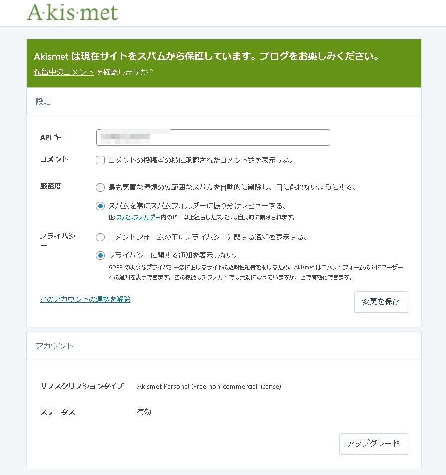Select the always move spam to folder radio option

point(100,206)
